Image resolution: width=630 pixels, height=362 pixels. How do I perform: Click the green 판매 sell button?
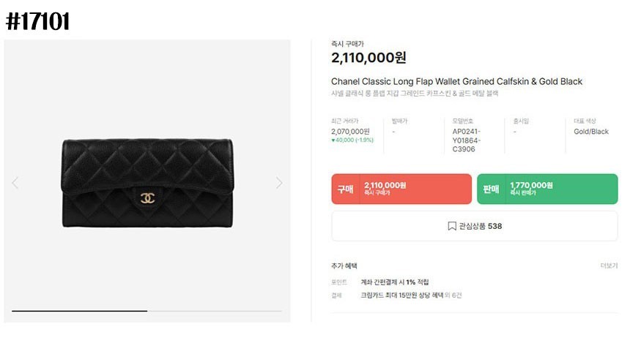coord(547,189)
